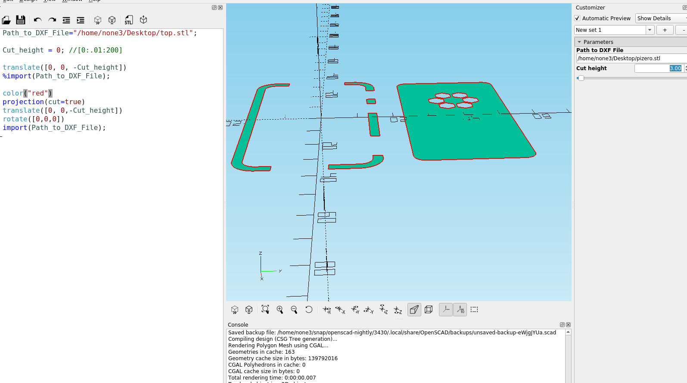Viewport: 687px width, 383px height.
Task: Click the Cut height value field
Action: (x=659, y=68)
